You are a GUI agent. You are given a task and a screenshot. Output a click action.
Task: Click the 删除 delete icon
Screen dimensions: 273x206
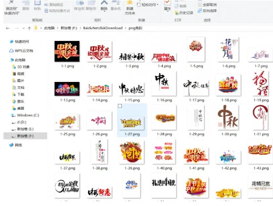pyautogui.click(x=104, y=2)
